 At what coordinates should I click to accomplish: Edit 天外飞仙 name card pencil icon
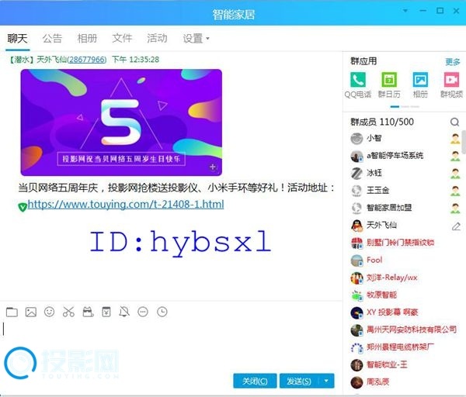pos(456,226)
